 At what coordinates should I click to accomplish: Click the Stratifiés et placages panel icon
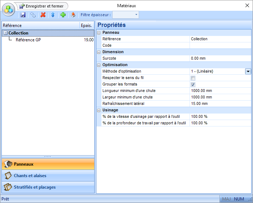point(8,187)
